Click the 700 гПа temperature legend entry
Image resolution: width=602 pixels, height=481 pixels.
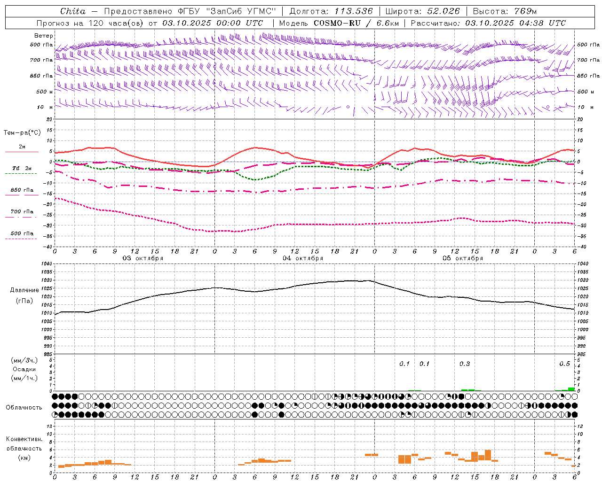(22, 212)
